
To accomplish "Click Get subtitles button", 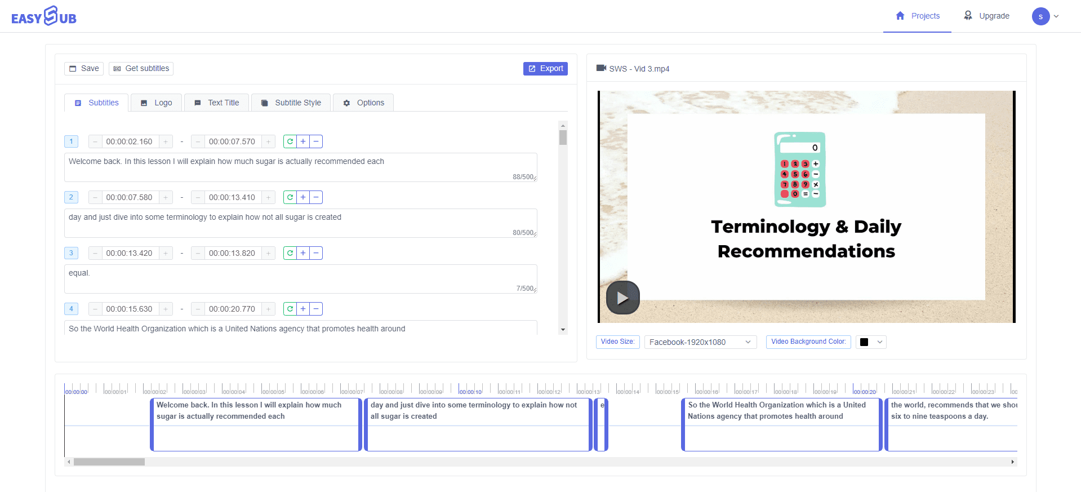I will point(141,68).
